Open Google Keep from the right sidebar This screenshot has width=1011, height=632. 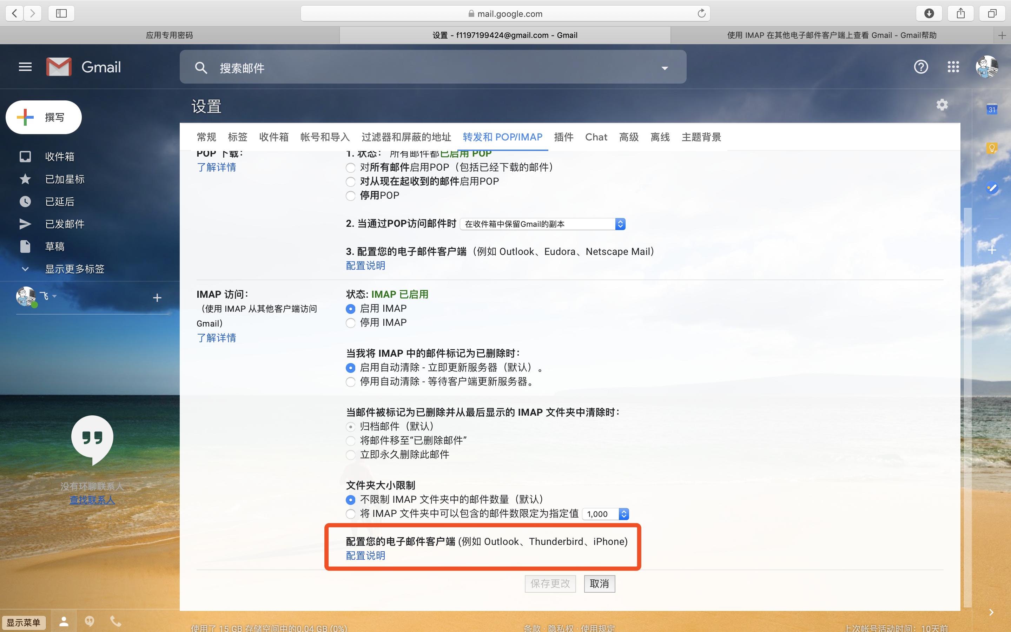(992, 147)
